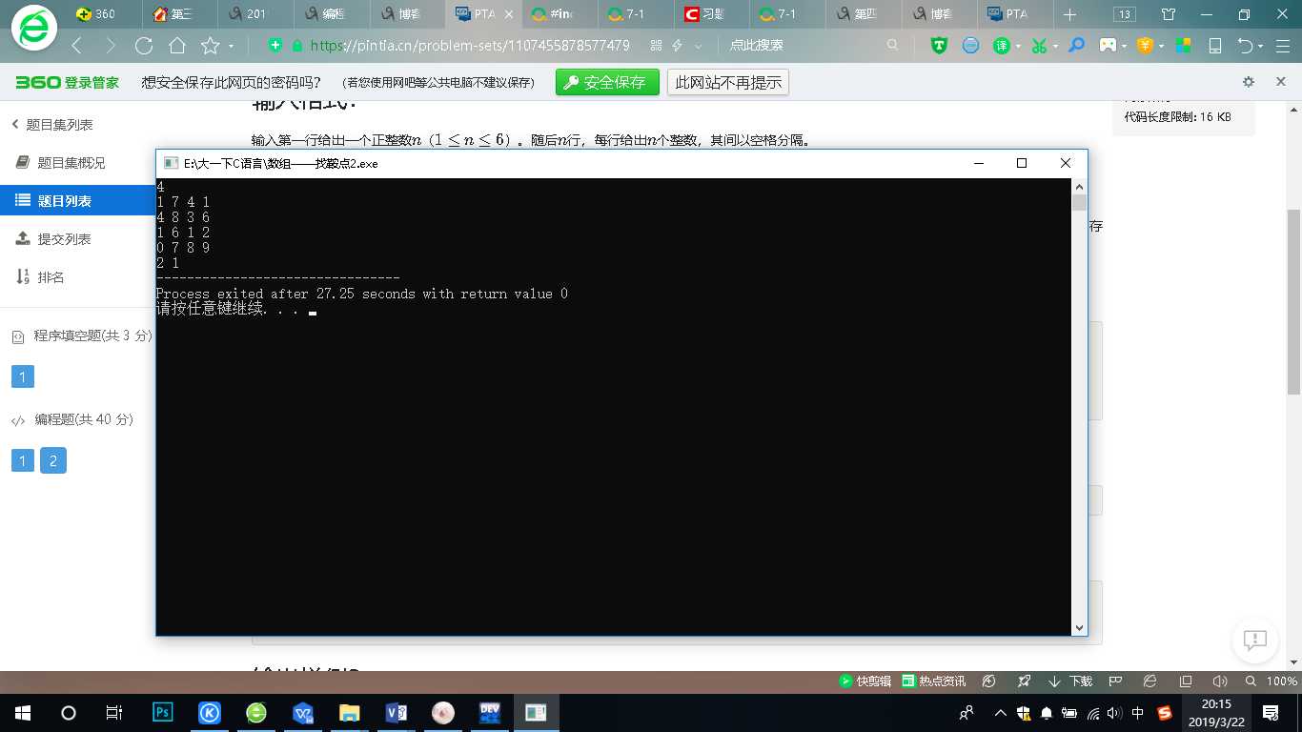Expand dropdown next to lightning icon
The height and width of the screenshot is (732, 1302).
point(699,46)
